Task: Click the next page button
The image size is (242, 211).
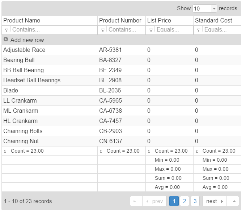Action: coord(214,201)
